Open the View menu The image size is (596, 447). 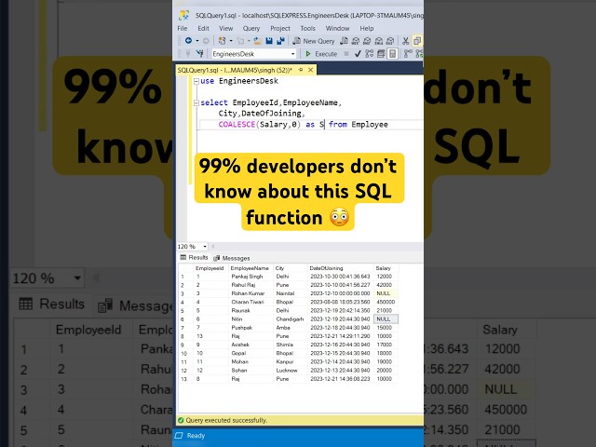pos(225,28)
